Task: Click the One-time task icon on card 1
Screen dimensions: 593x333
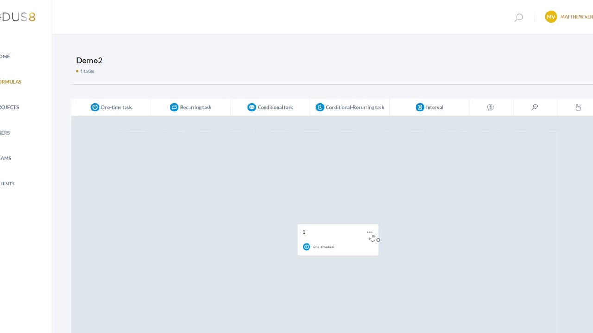Action: (x=306, y=247)
